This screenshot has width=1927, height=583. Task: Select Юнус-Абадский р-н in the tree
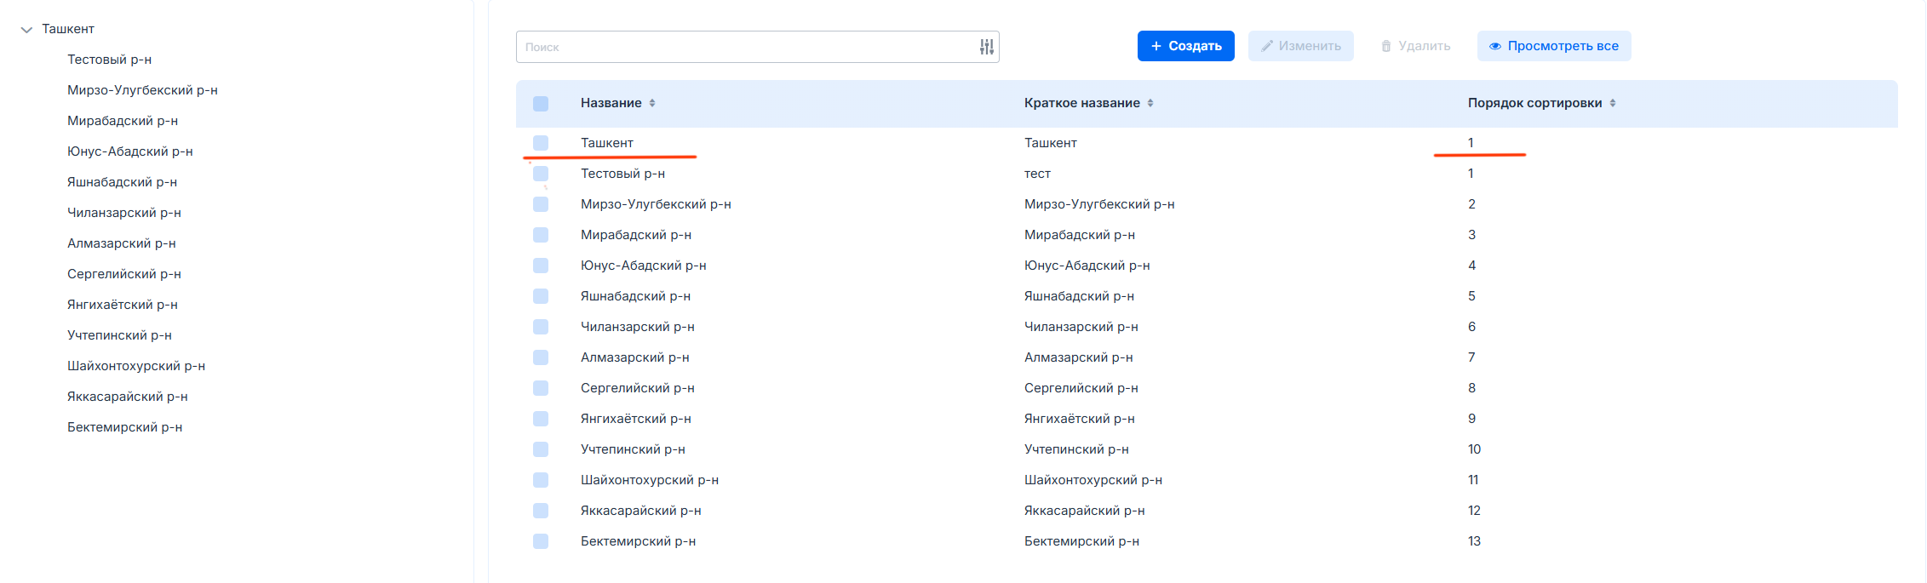click(x=129, y=151)
